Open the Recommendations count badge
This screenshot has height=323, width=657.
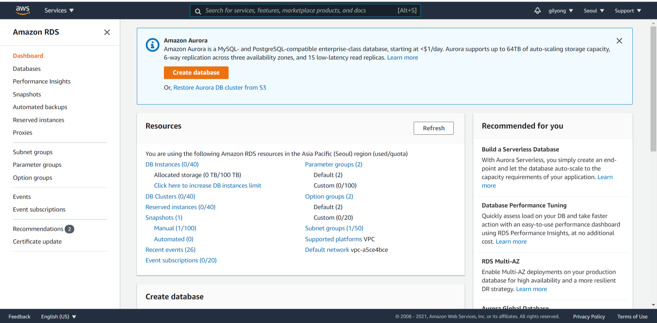[69, 229]
